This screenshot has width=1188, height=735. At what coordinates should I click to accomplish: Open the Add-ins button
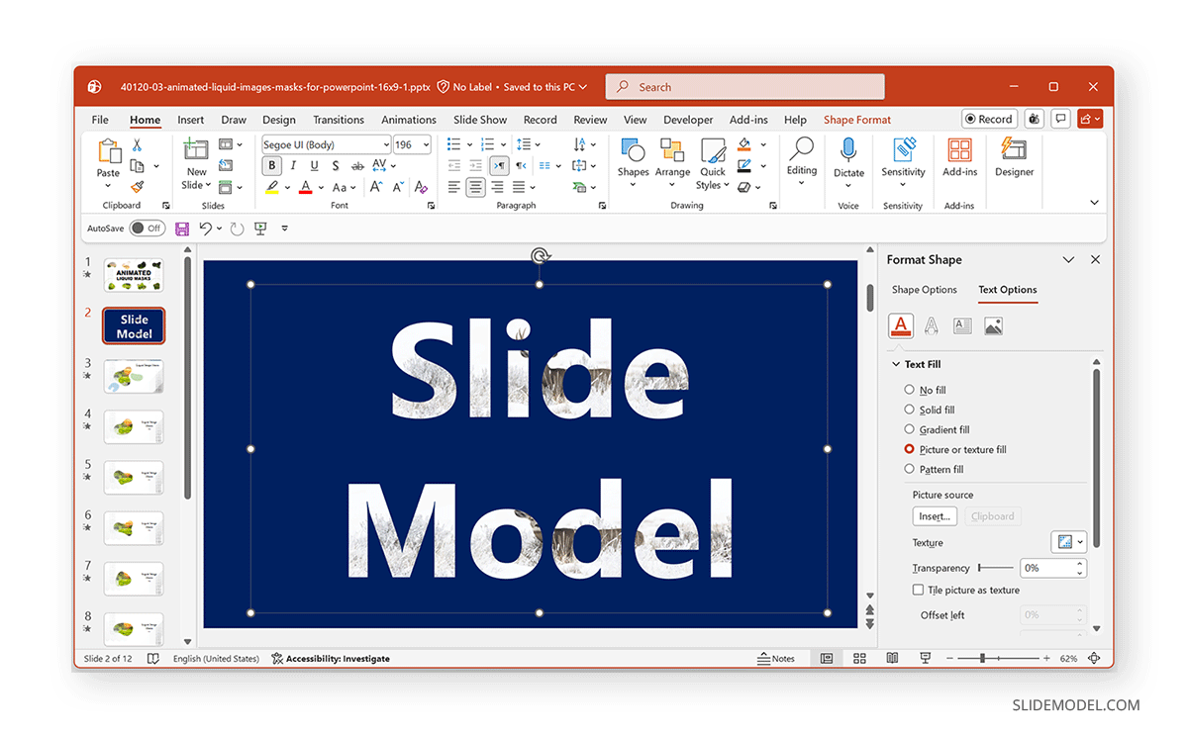959,157
